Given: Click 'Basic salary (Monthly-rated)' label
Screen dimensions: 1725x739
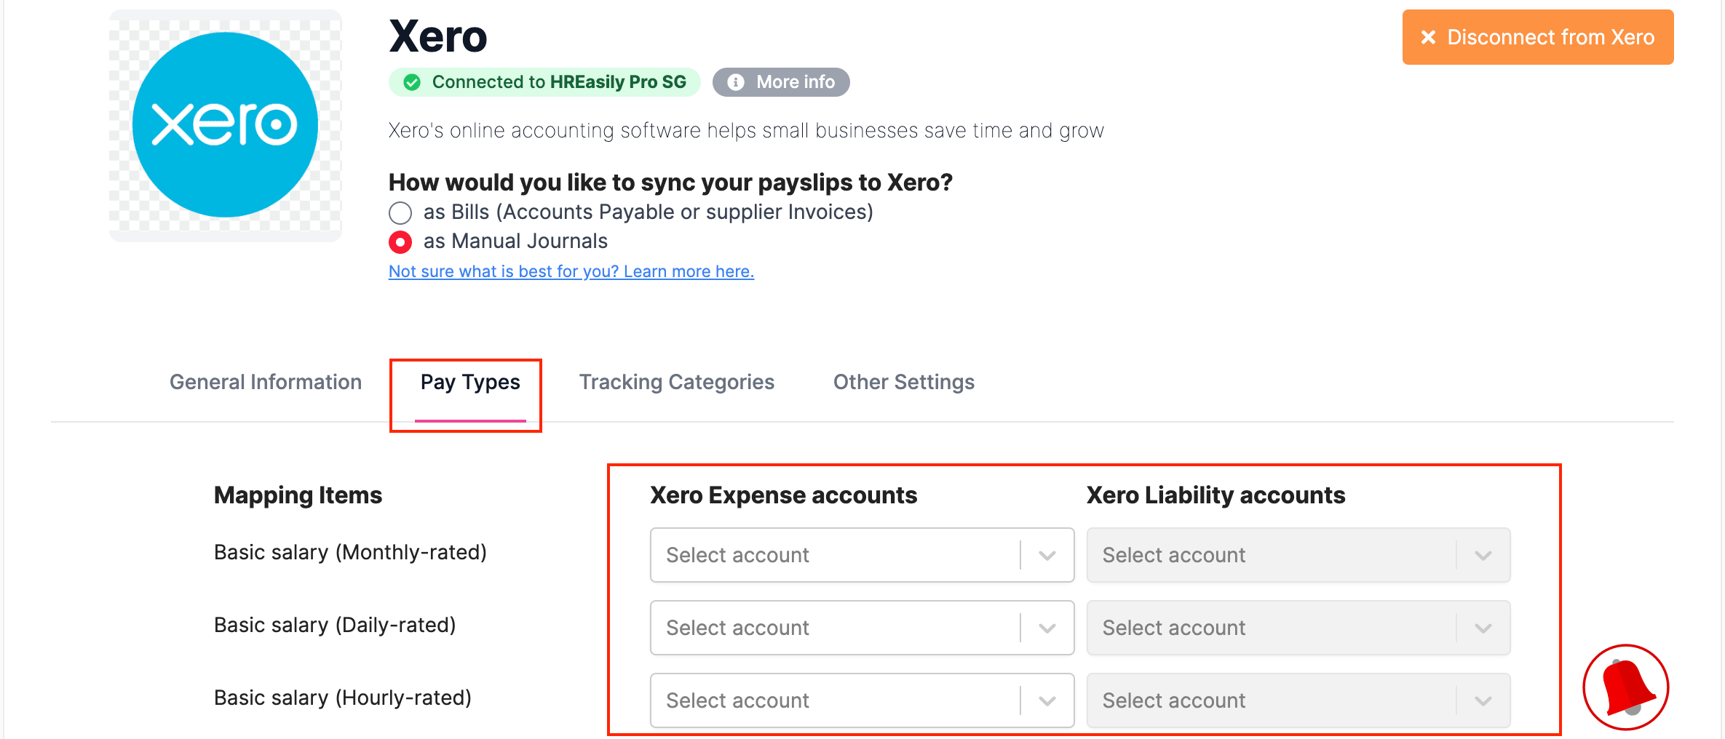Looking at the screenshot, I should point(350,553).
